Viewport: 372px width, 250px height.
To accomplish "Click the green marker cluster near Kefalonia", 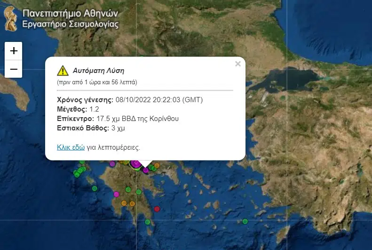I will point(80,171).
